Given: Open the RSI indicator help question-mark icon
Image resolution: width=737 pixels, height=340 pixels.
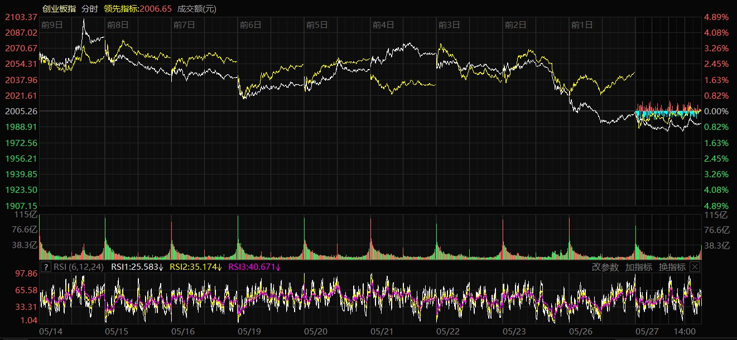Looking at the screenshot, I should click(x=46, y=267).
